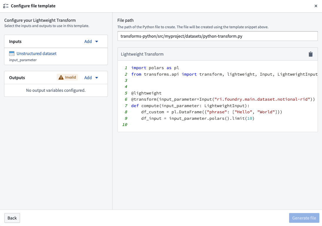The image size is (322, 226).
Task: Click the Configure file template header icon
Action: click(6, 6)
